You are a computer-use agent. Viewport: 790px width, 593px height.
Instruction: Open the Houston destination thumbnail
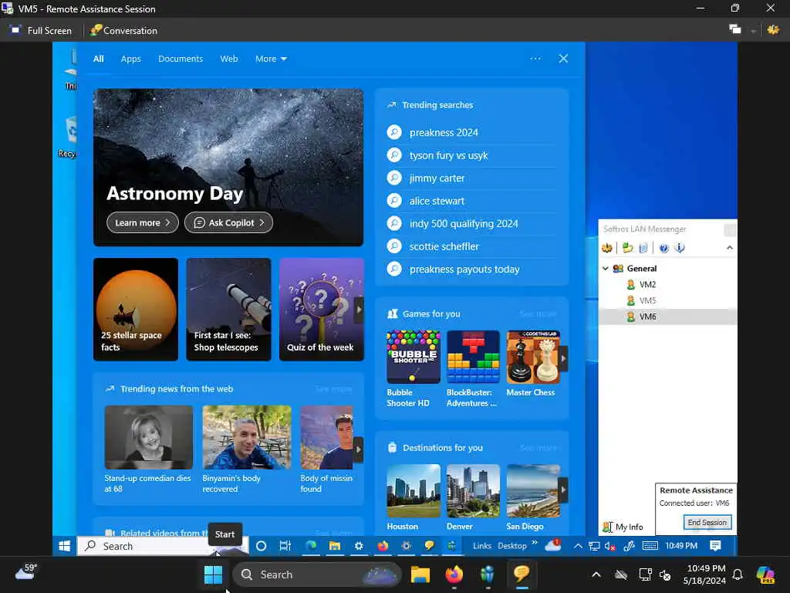414,490
